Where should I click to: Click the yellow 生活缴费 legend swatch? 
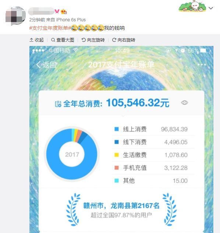(117, 155)
